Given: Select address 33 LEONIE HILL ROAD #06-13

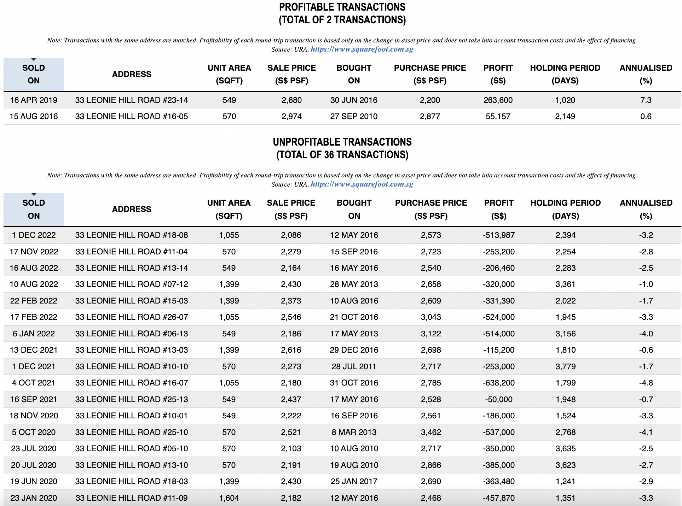Looking at the screenshot, I should point(132,334).
